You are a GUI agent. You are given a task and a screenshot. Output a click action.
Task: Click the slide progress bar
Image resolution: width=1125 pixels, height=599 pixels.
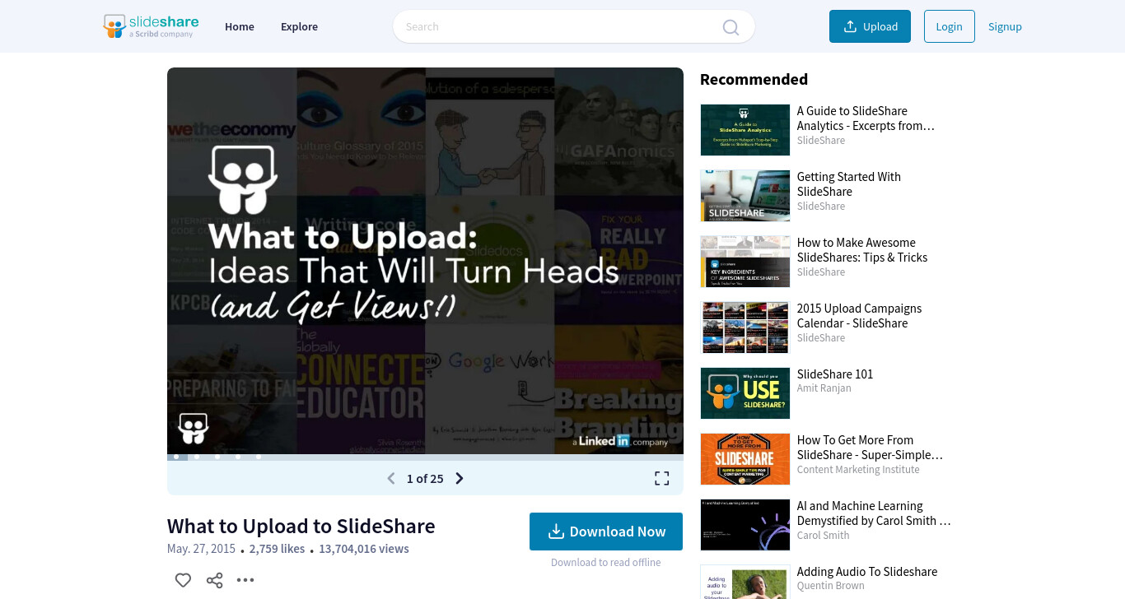tap(425, 457)
